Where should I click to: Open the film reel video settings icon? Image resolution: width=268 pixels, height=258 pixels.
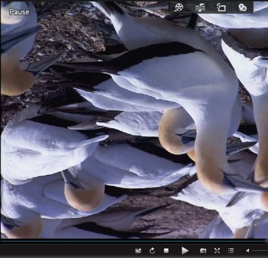(x=179, y=8)
